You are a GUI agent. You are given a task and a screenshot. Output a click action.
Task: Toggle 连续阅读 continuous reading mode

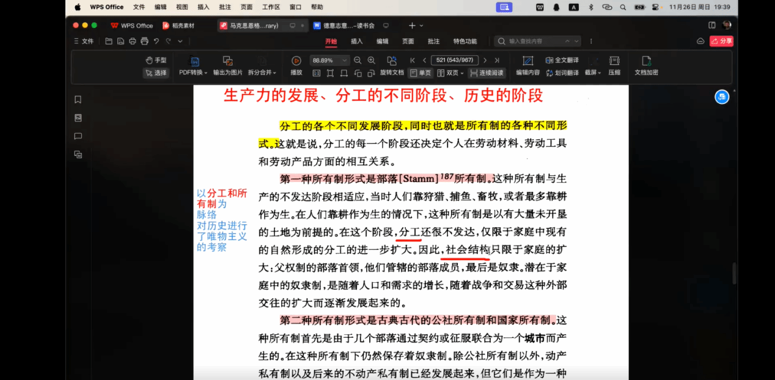click(x=487, y=73)
